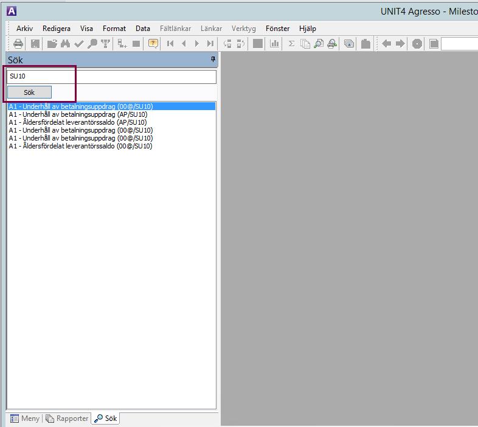This screenshot has height=427, width=478.
Task: Click the octagonal stop icon
Action: tap(417, 44)
